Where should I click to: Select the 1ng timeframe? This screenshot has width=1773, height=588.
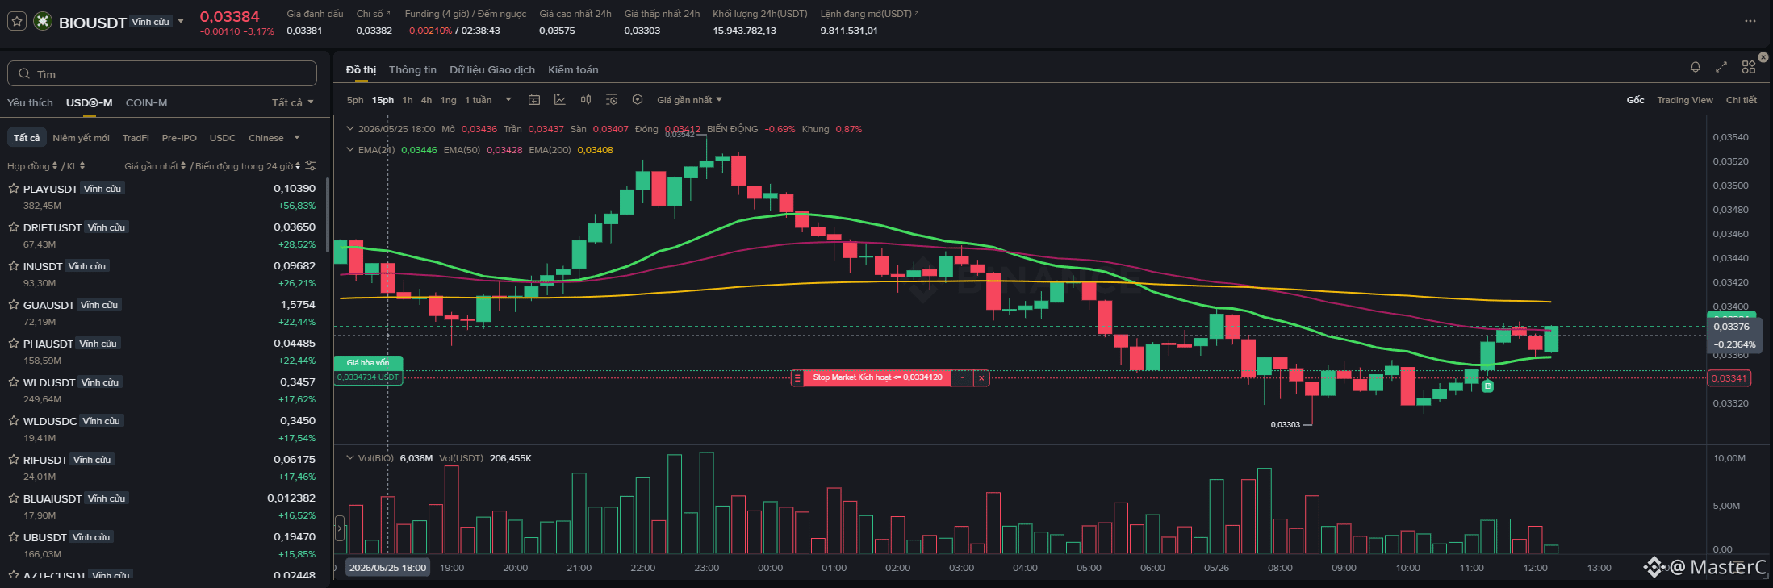[x=448, y=100]
